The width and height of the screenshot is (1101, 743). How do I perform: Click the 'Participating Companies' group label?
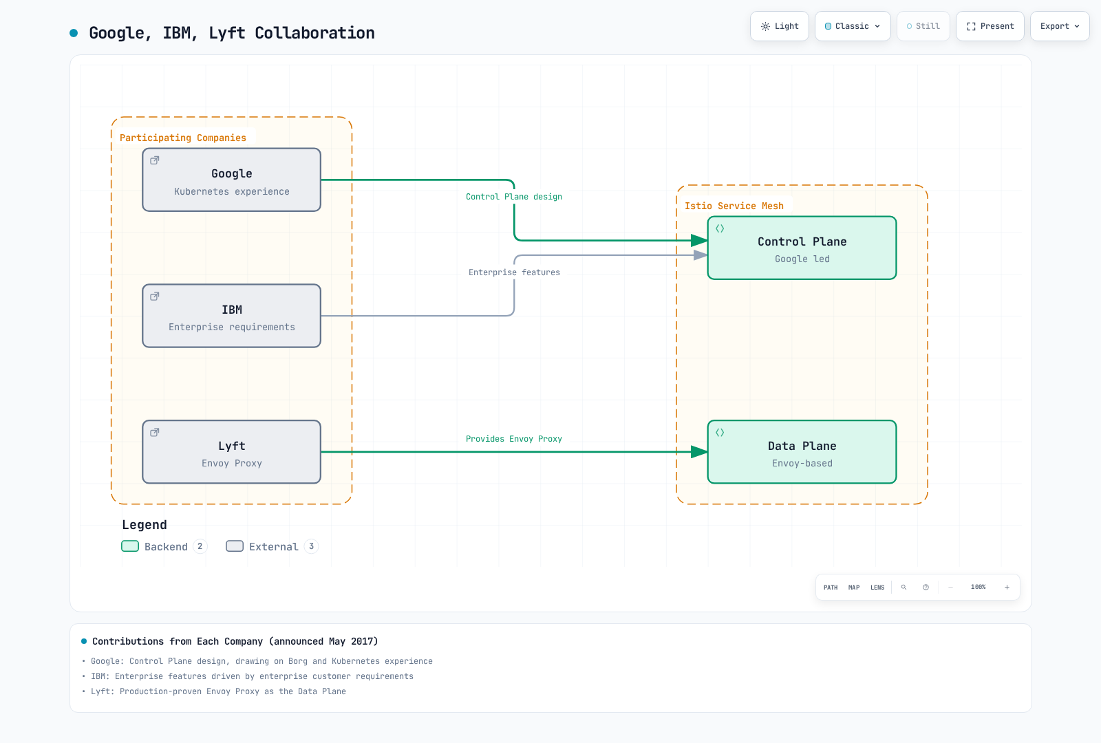[183, 138]
